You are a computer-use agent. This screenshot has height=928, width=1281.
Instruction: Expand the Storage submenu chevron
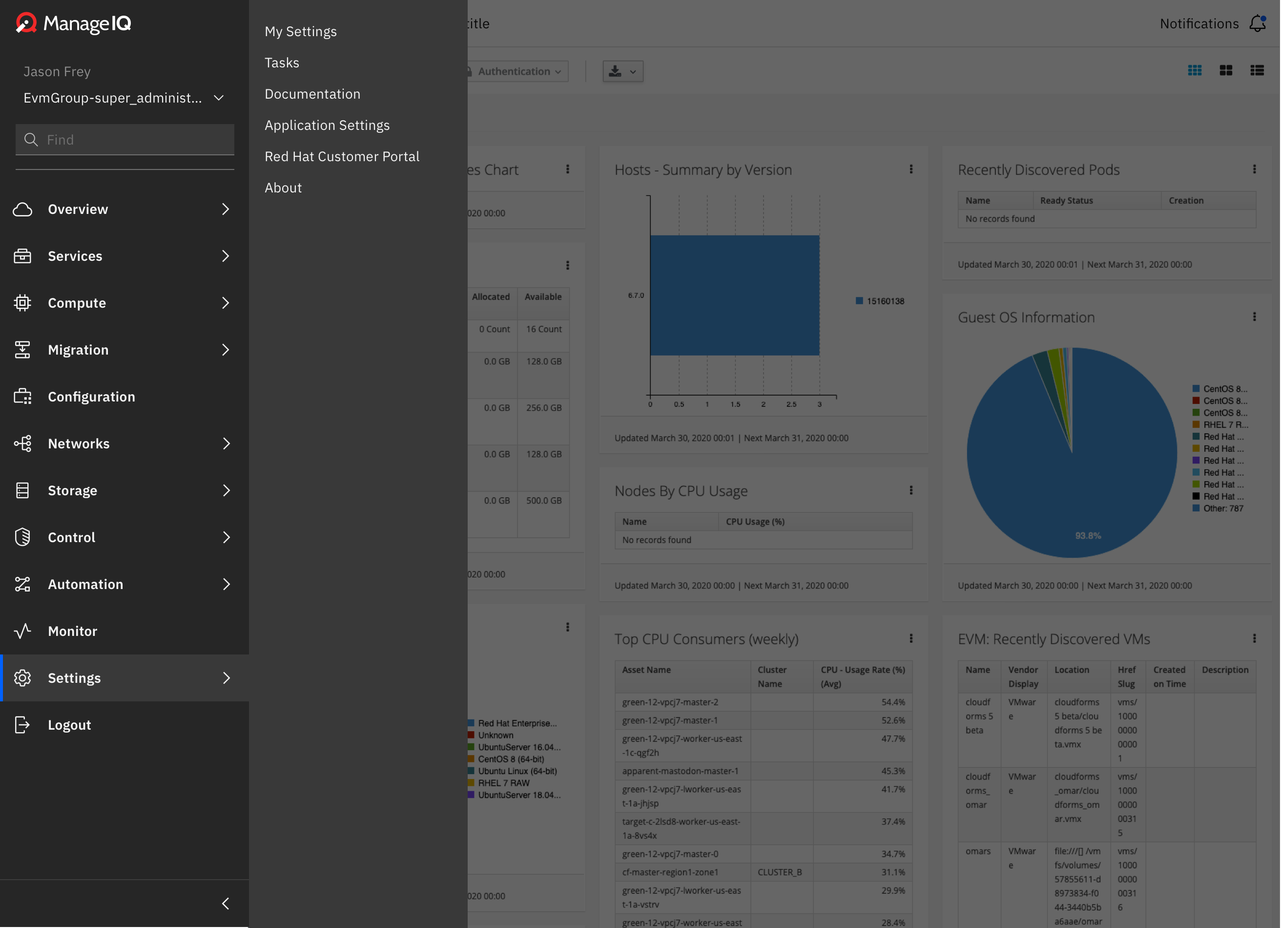pos(226,490)
